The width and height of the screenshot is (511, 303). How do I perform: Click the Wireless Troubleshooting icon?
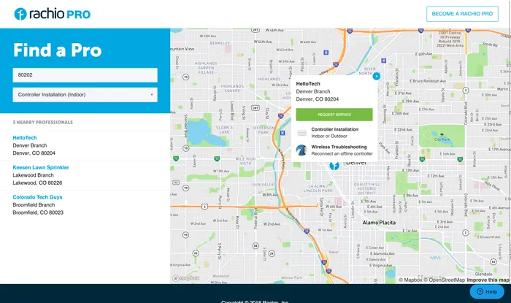pos(301,150)
